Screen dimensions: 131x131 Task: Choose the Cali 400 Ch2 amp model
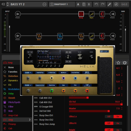pos(46,102)
